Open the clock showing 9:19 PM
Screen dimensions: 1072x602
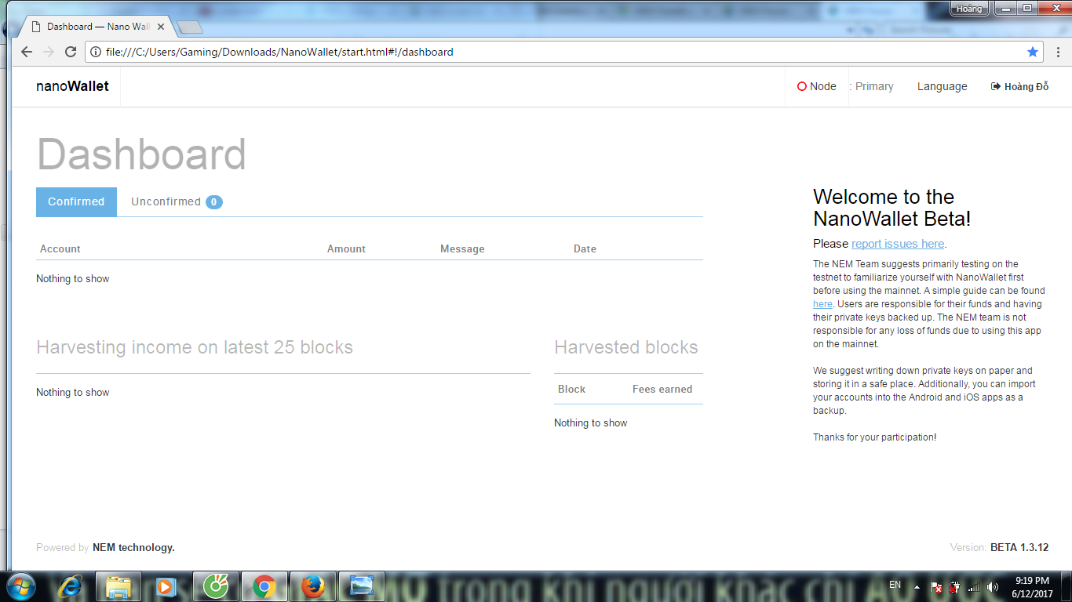[x=1032, y=586]
